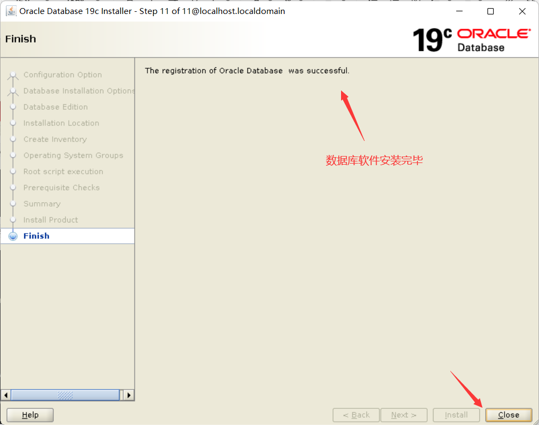Screen dimensions: 539x425
Task: Select the Install Product step
Action: point(51,220)
